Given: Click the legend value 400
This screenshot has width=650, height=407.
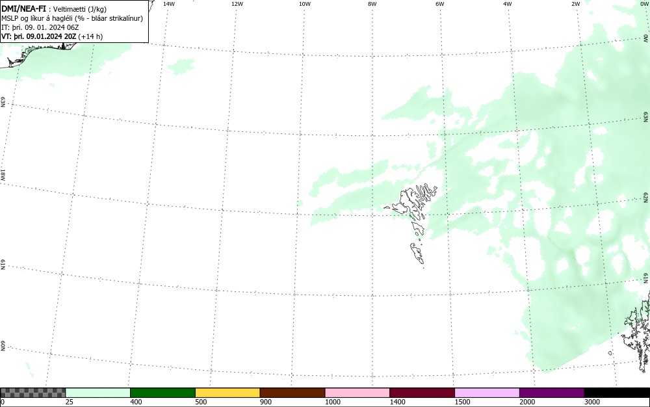Looking at the screenshot, I should click(x=136, y=402).
